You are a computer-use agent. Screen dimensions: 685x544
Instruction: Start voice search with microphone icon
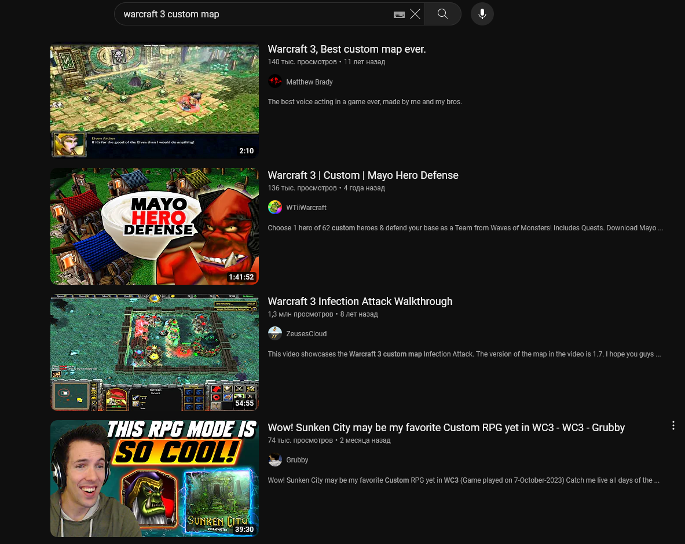click(482, 14)
